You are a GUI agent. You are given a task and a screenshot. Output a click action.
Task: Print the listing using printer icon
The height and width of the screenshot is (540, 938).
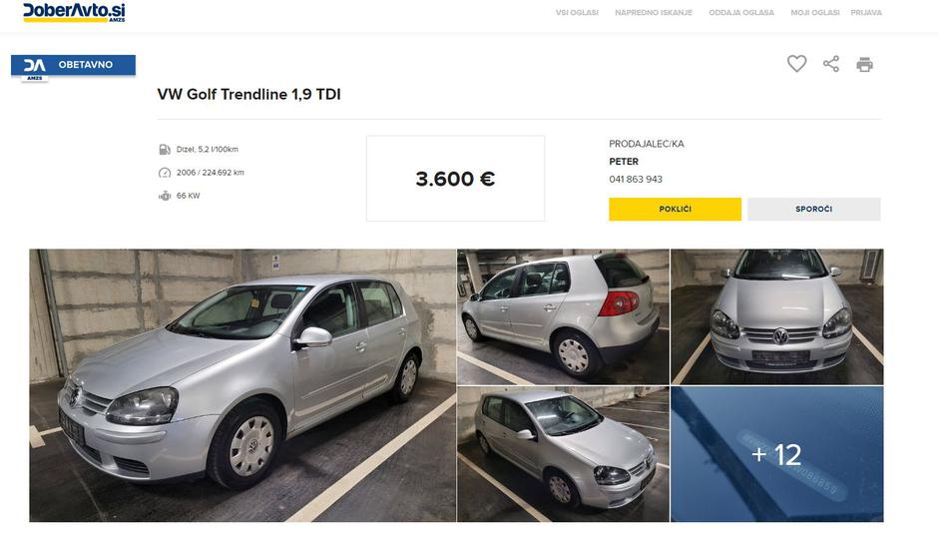(x=864, y=64)
